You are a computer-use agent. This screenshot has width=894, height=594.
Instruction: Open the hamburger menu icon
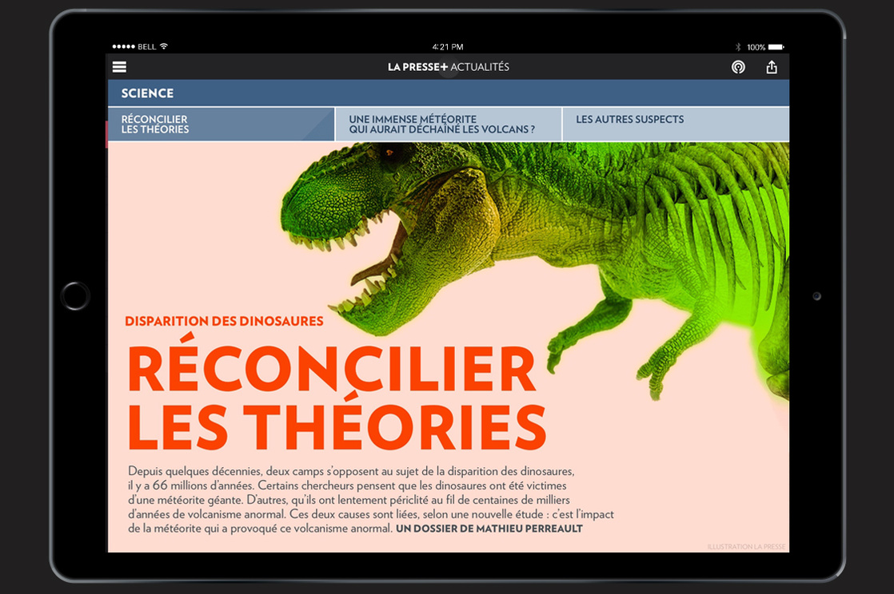[119, 67]
